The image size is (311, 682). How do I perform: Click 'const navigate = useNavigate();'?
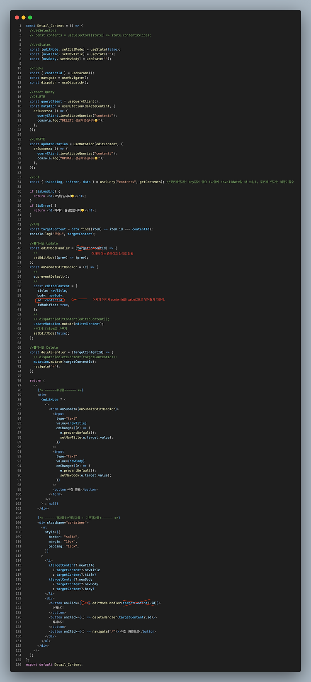pos(59,78)
